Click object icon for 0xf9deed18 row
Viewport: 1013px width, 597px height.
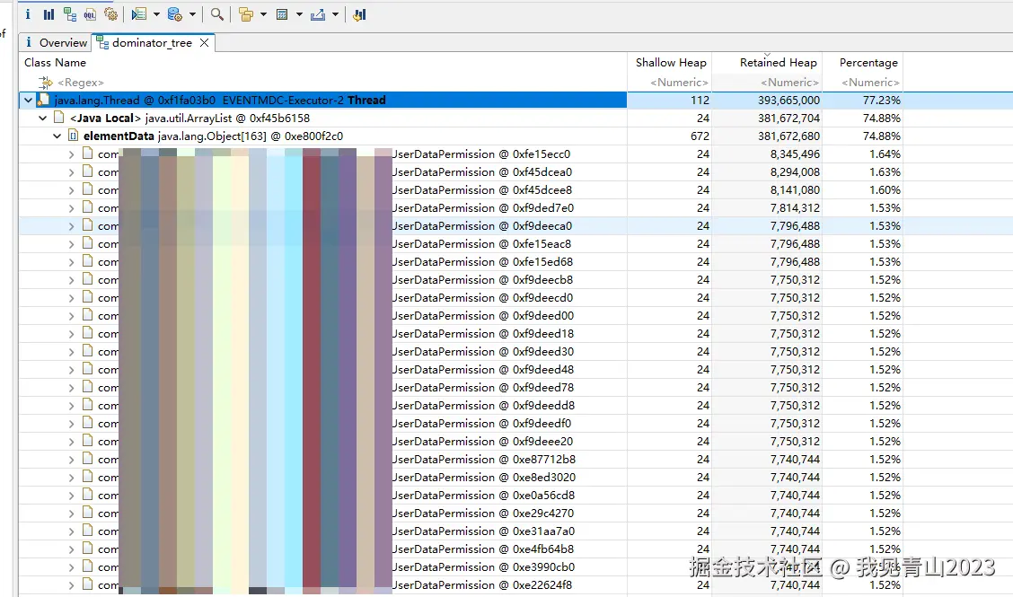88,333
